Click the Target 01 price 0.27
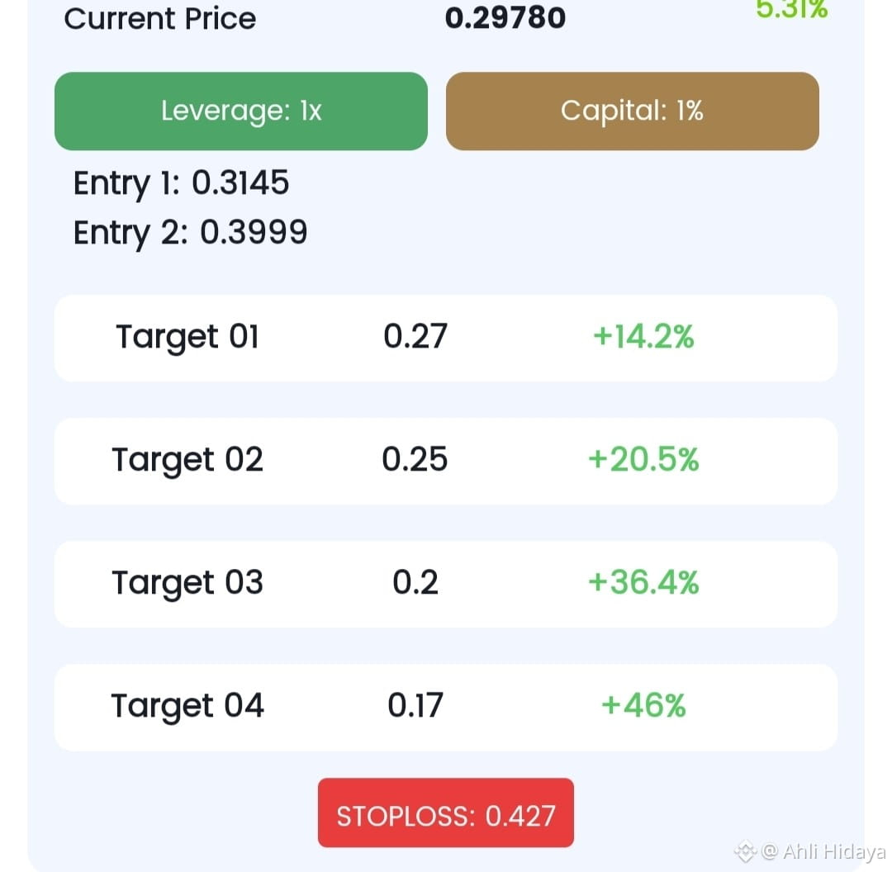Image resolution: width=892 pixels, height=872 pixels. [415, 336]
